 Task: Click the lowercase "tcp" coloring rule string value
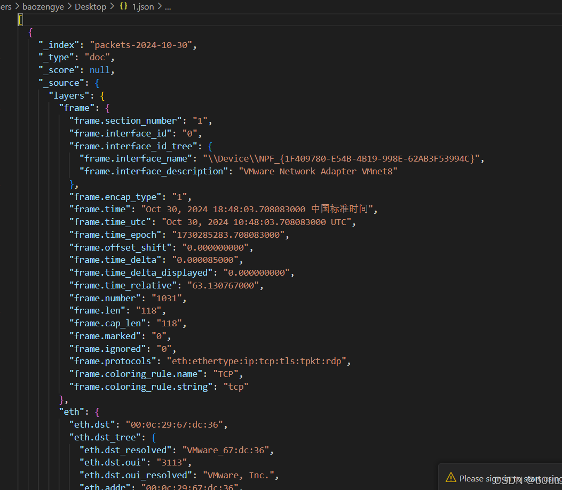click(236, 387)
